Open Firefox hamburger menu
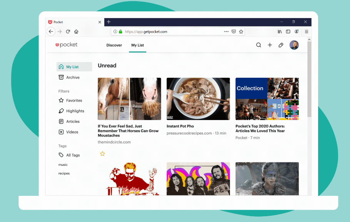This screenshot has width=350, height=222. (307, 32)
